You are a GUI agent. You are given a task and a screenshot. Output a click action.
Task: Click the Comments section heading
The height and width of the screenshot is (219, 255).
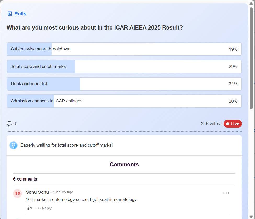[x=124, y=164]
